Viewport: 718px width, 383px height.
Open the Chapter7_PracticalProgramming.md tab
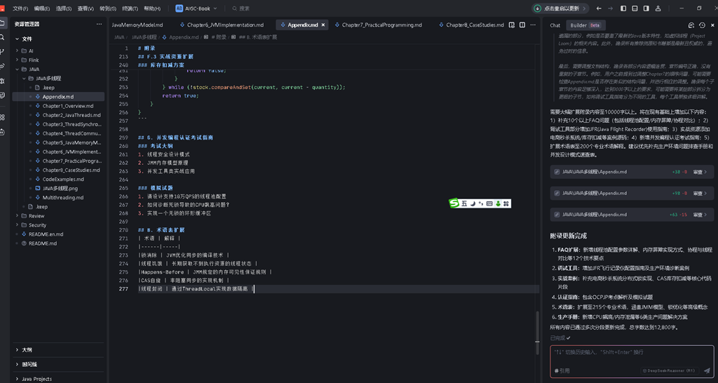[381, 25]
